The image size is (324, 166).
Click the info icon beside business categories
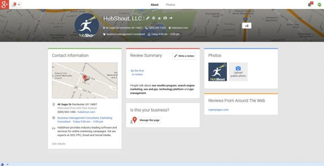click(x=53, y=118)
